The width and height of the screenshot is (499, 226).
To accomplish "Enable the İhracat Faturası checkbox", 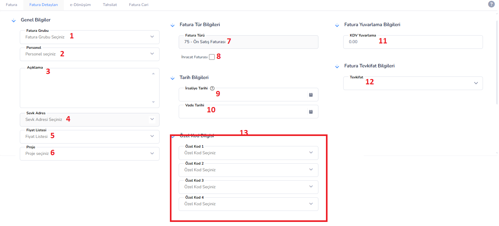I will click(212, 57).
